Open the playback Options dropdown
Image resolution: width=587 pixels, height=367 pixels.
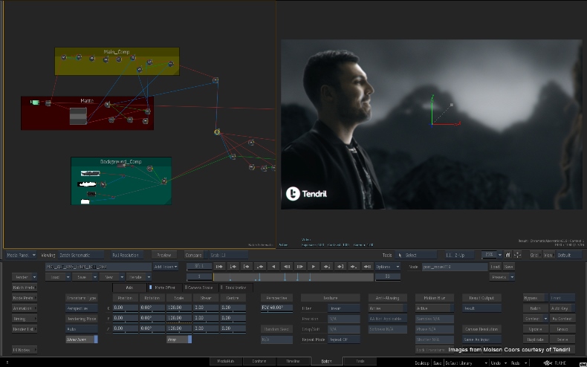(387, 267)
